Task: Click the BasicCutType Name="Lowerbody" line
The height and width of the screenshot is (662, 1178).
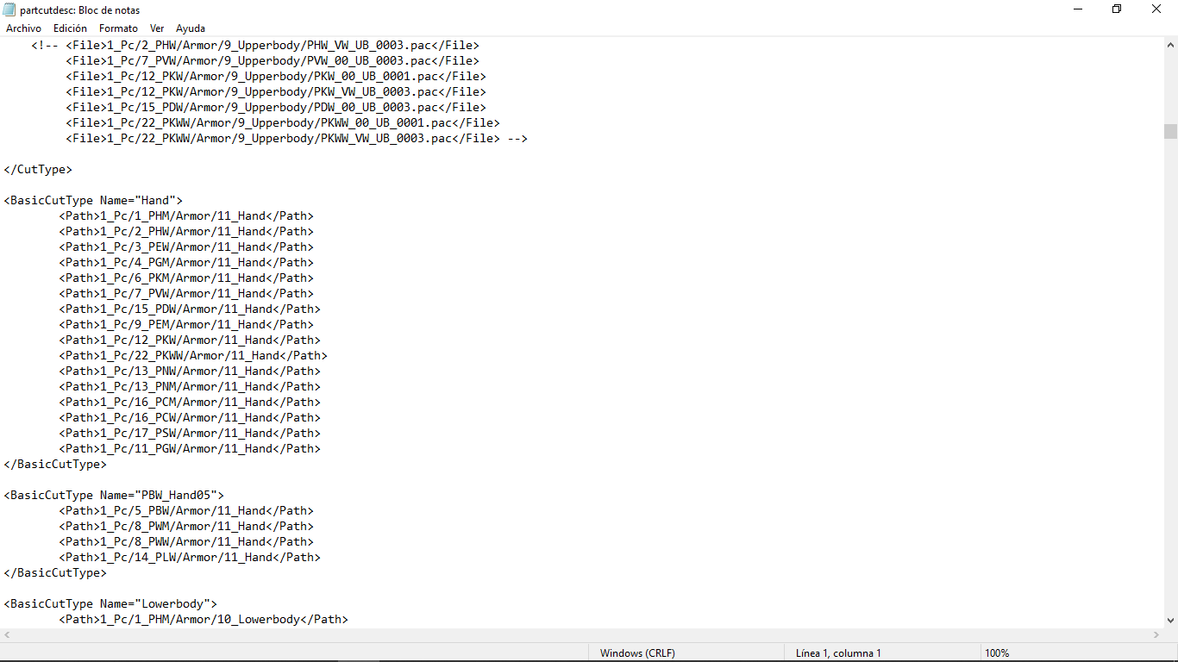Action: (110, 604)
